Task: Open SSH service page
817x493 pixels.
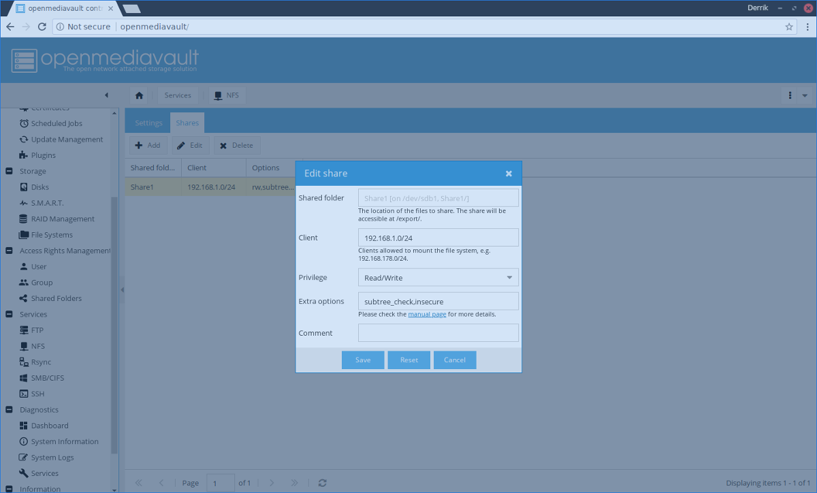Action: pos(32,394)
